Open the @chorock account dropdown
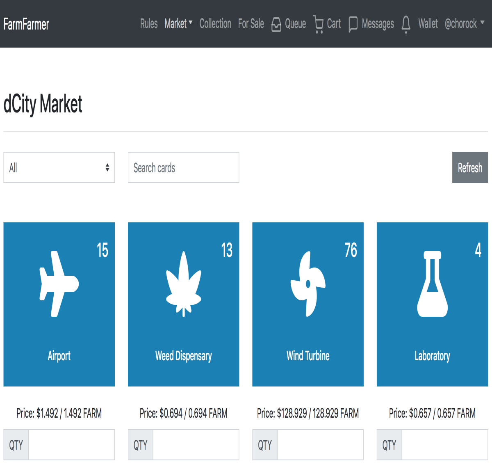 [465, 24]
